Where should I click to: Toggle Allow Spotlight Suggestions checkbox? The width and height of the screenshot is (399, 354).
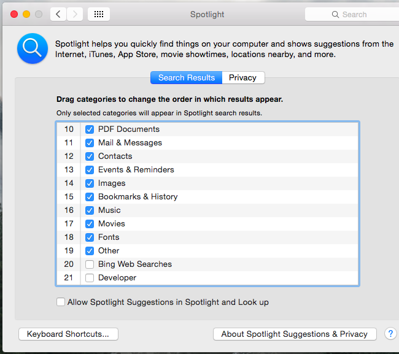tap(61, 302)
